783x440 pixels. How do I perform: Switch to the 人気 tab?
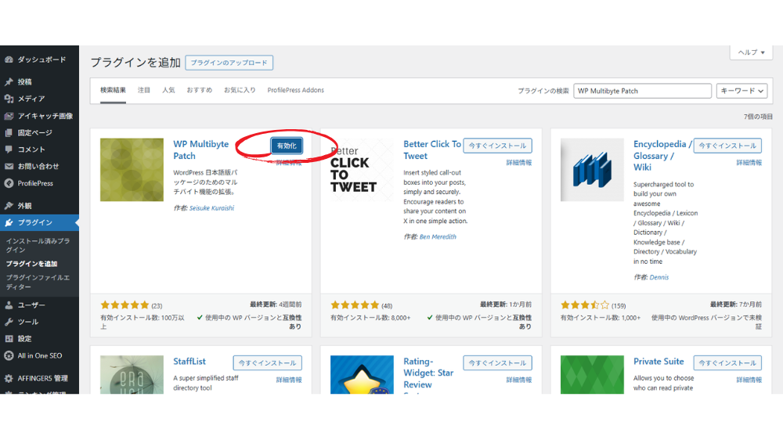[168, 90]
